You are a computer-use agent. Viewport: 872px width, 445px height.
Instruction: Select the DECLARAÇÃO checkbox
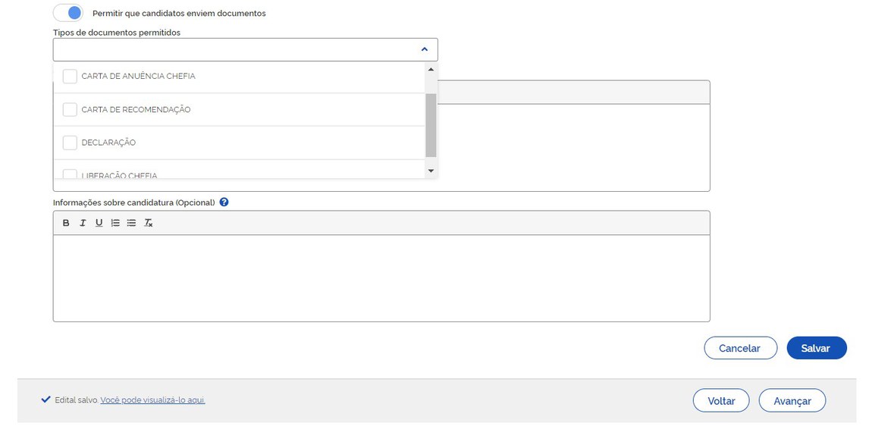coord(70,143)
